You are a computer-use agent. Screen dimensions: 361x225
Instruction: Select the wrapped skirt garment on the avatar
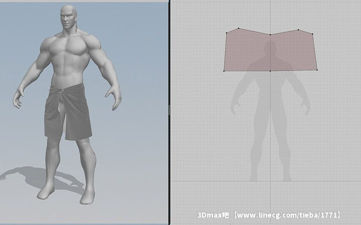click(68, 112)
